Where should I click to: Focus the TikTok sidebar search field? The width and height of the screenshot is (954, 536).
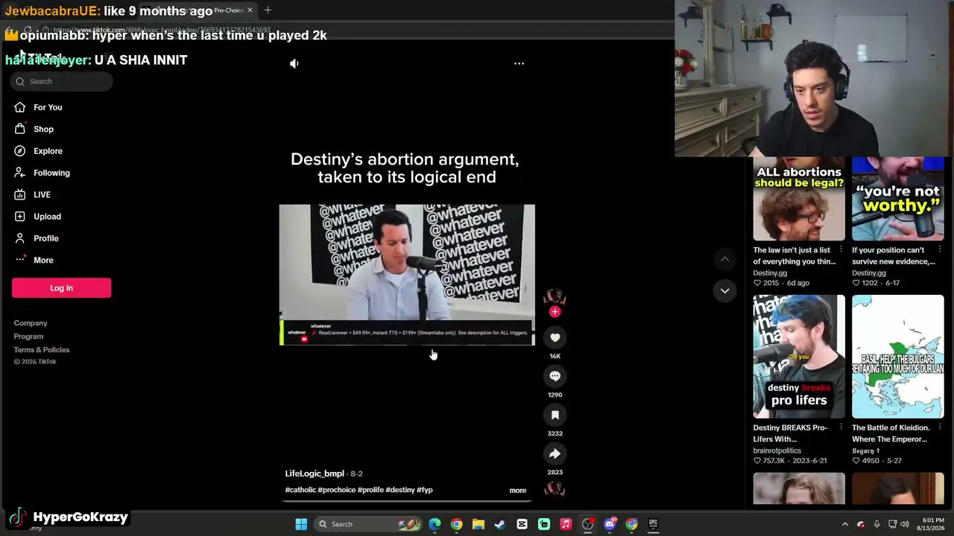click(61, 81)
